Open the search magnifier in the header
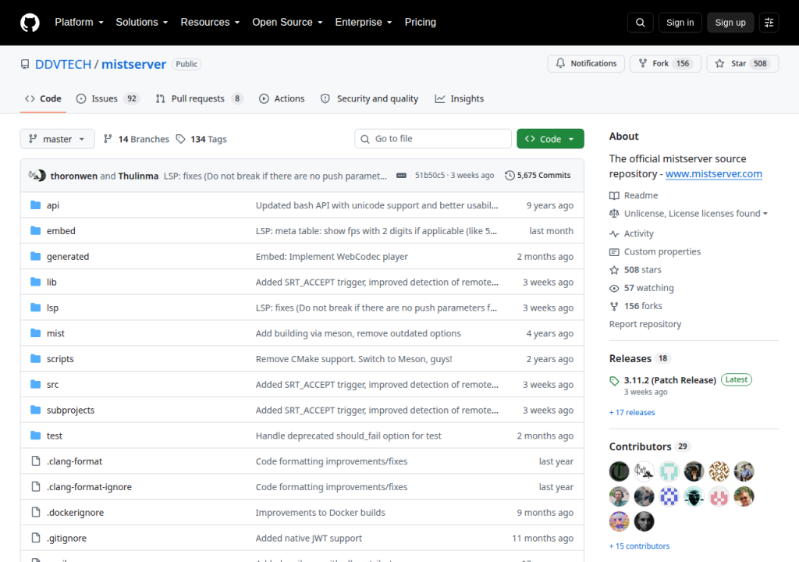799x562 pixels. pos(640,23)
